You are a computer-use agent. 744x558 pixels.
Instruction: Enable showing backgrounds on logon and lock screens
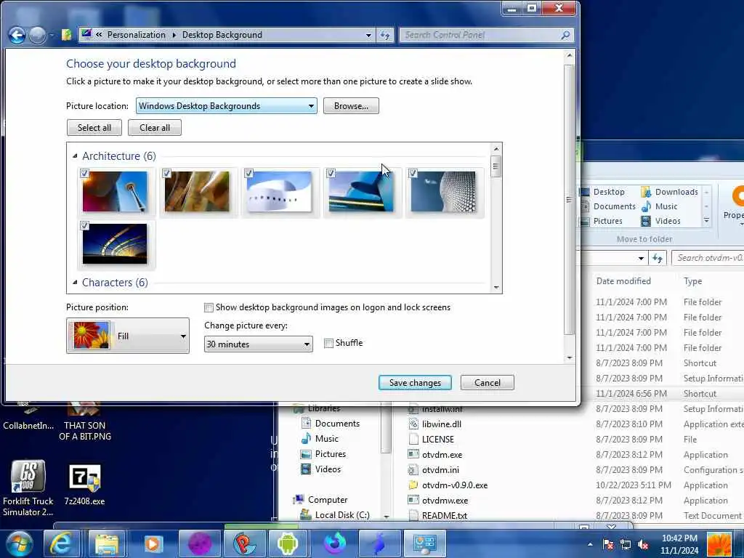pos(209,308)
